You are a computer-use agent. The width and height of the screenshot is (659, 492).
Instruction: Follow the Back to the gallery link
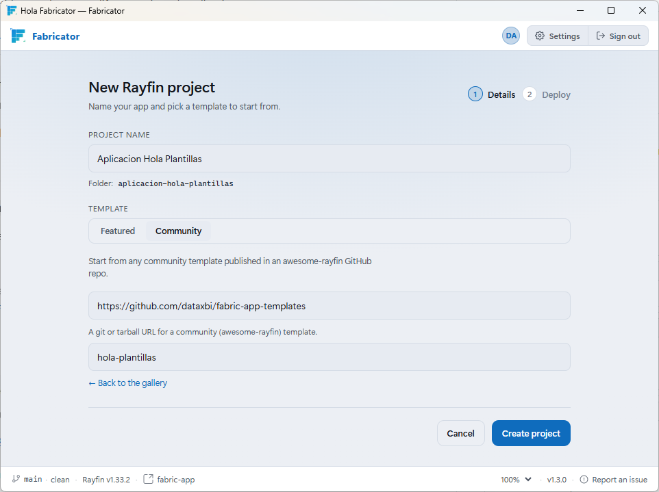coord(128,383)
